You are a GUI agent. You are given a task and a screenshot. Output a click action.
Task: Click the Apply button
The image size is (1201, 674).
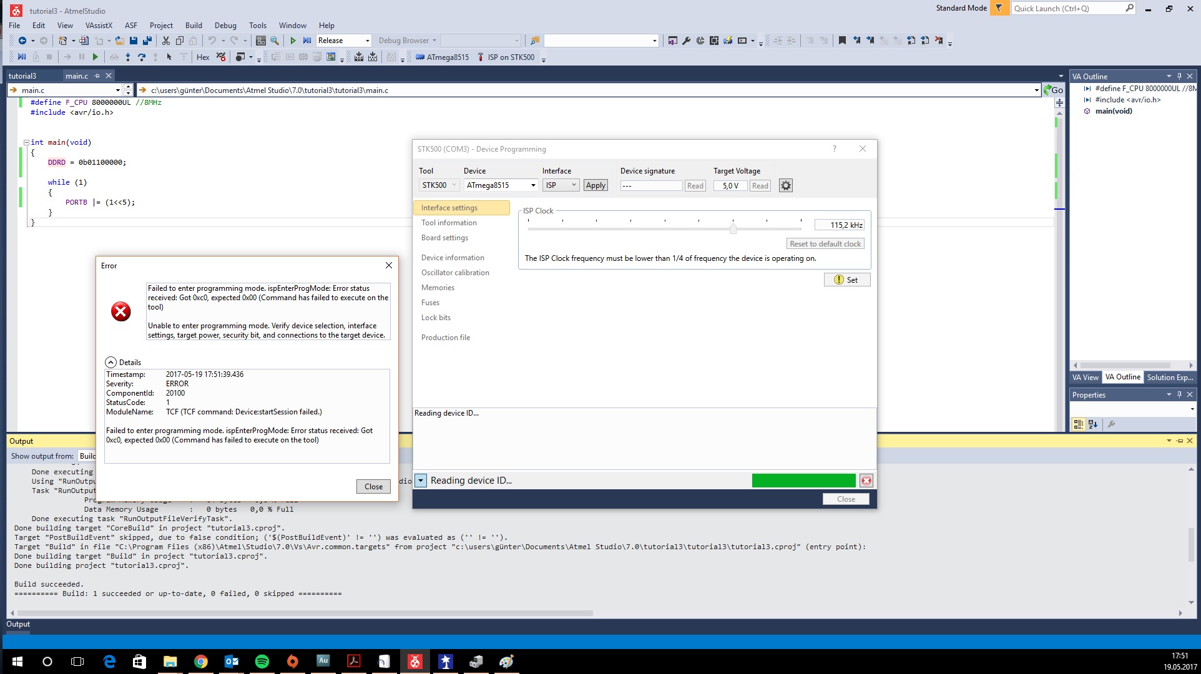point(596,185)
